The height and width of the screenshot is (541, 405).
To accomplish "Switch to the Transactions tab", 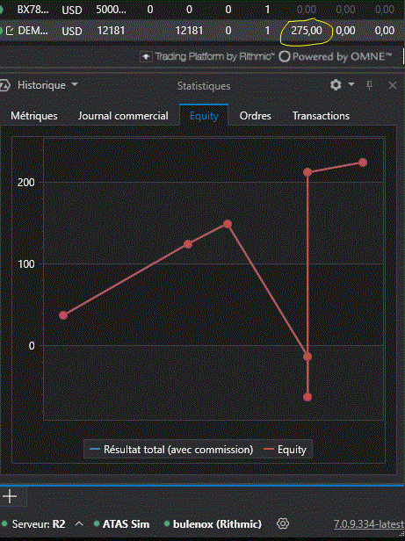I will 321,116.
